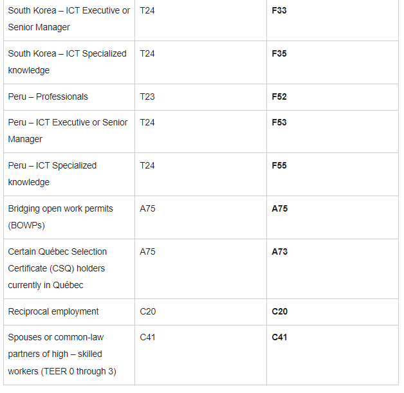Select the T23 code
Viewport: 404px width, 393px height.
(x=147, y=96)
